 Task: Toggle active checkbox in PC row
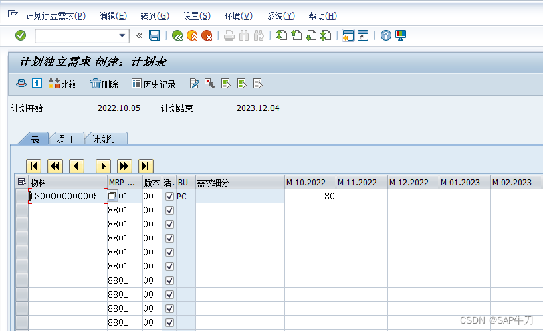pos(169,197)
